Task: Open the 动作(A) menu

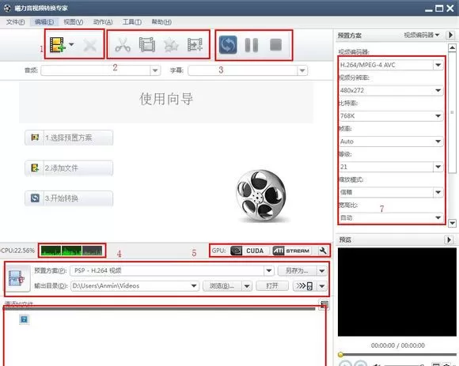Action: (x=103, y=22)
